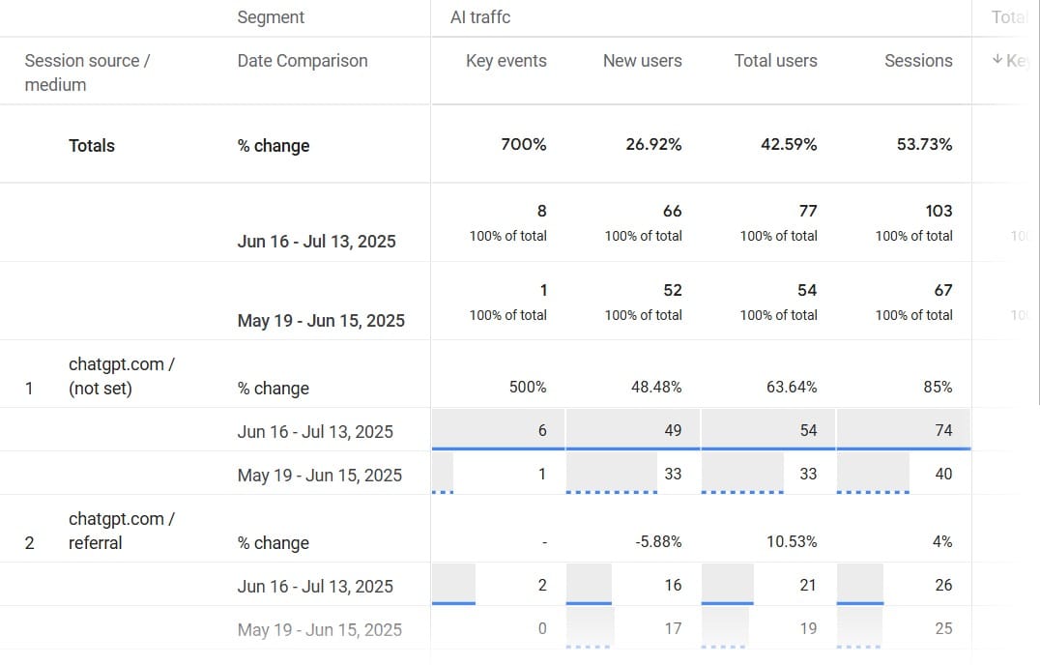Open the chatgpt.com / referral row

point(121,531)
